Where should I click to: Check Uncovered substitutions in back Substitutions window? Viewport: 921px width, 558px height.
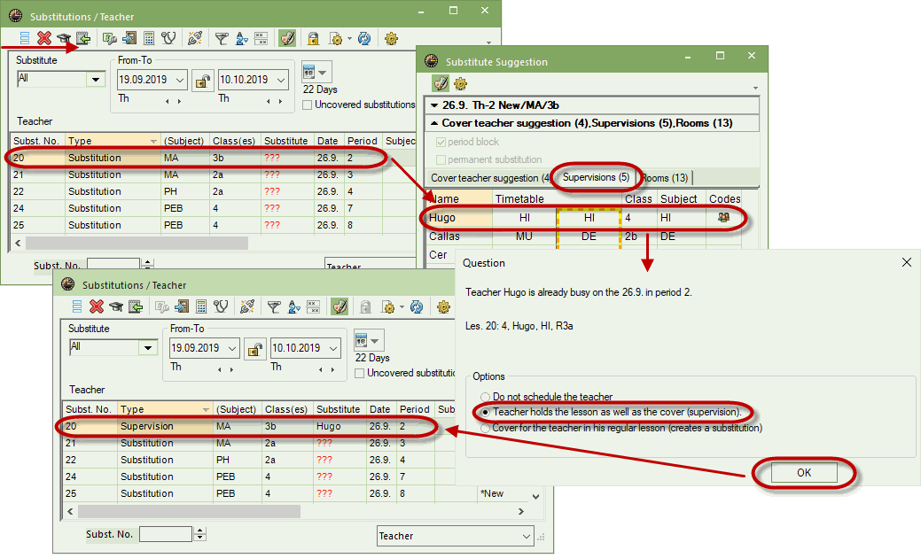point(307,105)
